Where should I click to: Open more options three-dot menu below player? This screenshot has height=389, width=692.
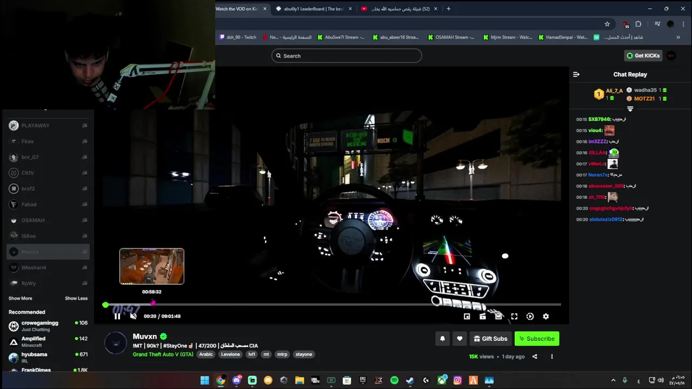pos(552,357)
